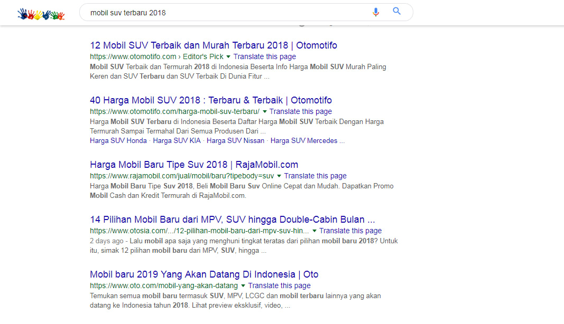Translate the otomotifo Editor's Pick page
This screenshot has height=324, width=564.
tap(265, 56)
